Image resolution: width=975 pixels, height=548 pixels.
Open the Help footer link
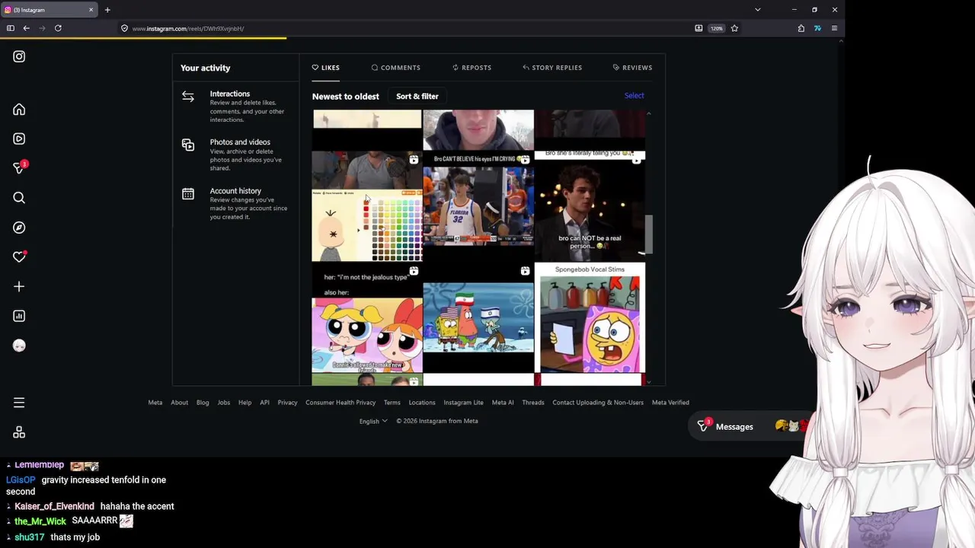(245, 403)
